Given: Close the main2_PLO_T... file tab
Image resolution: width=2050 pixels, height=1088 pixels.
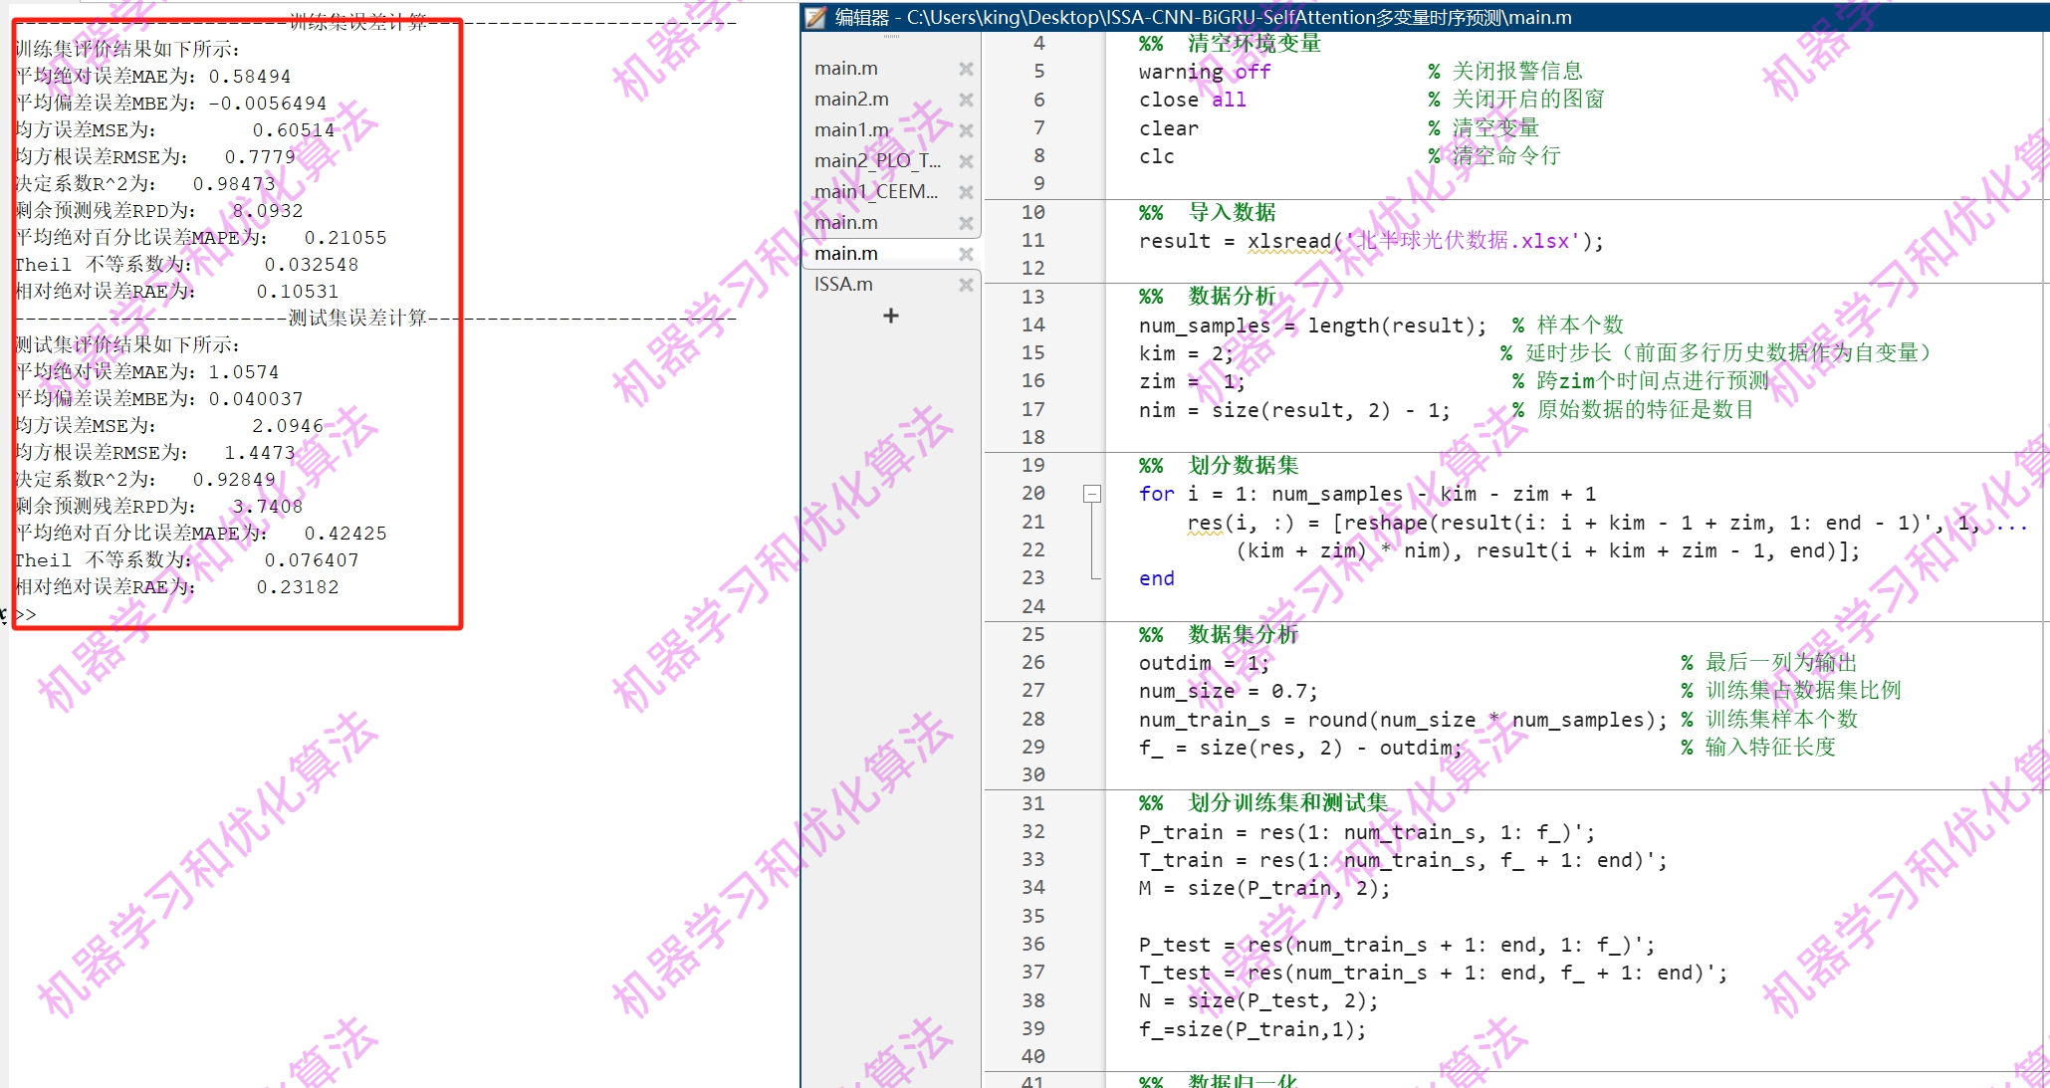Looking at the screenshot, I should [965, 161].
